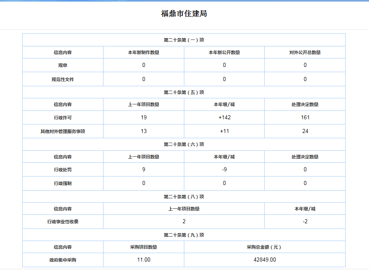369x270 pixels.
Task: Select the 政府集中采购 row label
Action: pyautogui.click(x=63, y=260)
